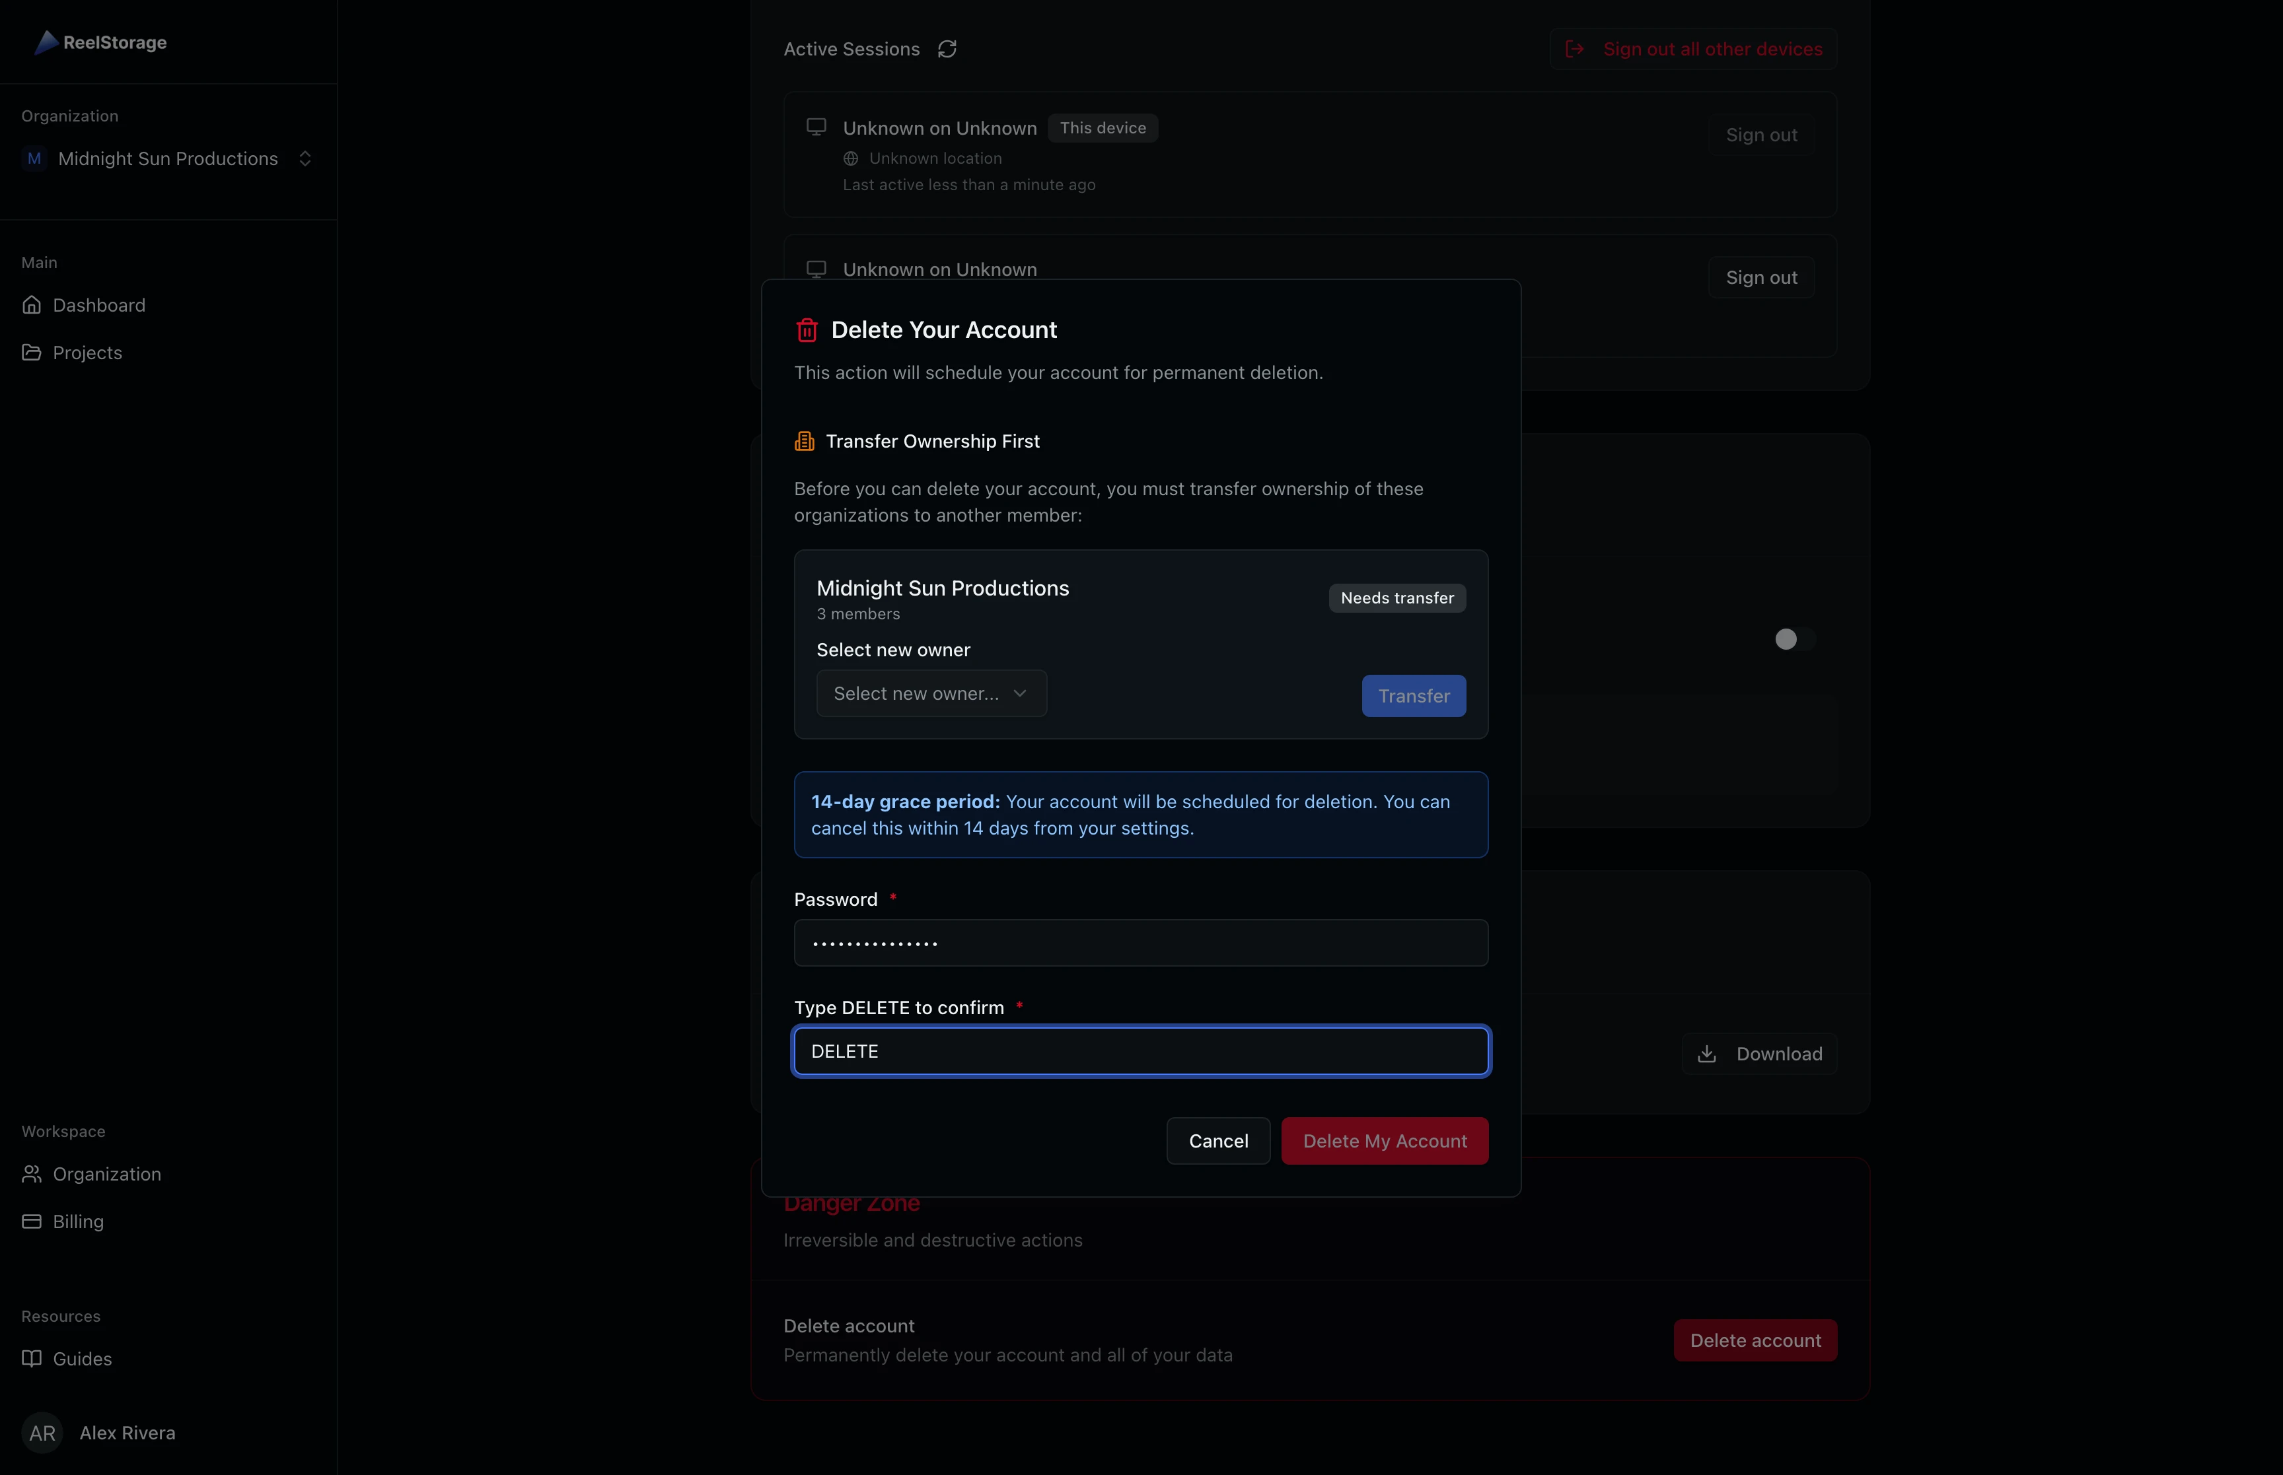This screenshot has height=1475, width=2283.
Task: Click the refresh icon next to Active Sessions
Action: [x=947, y=48]
